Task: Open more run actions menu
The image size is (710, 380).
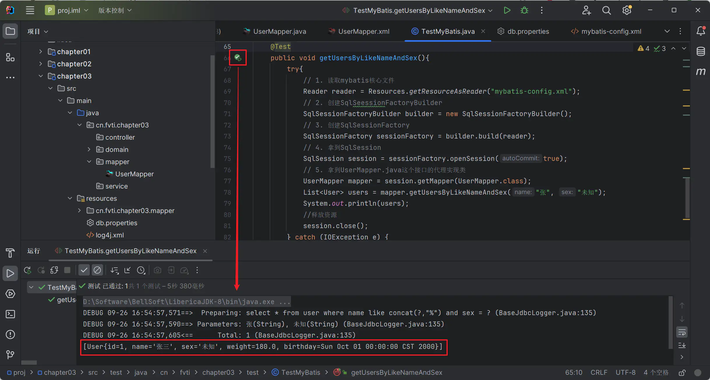Action: pos(542,10)
